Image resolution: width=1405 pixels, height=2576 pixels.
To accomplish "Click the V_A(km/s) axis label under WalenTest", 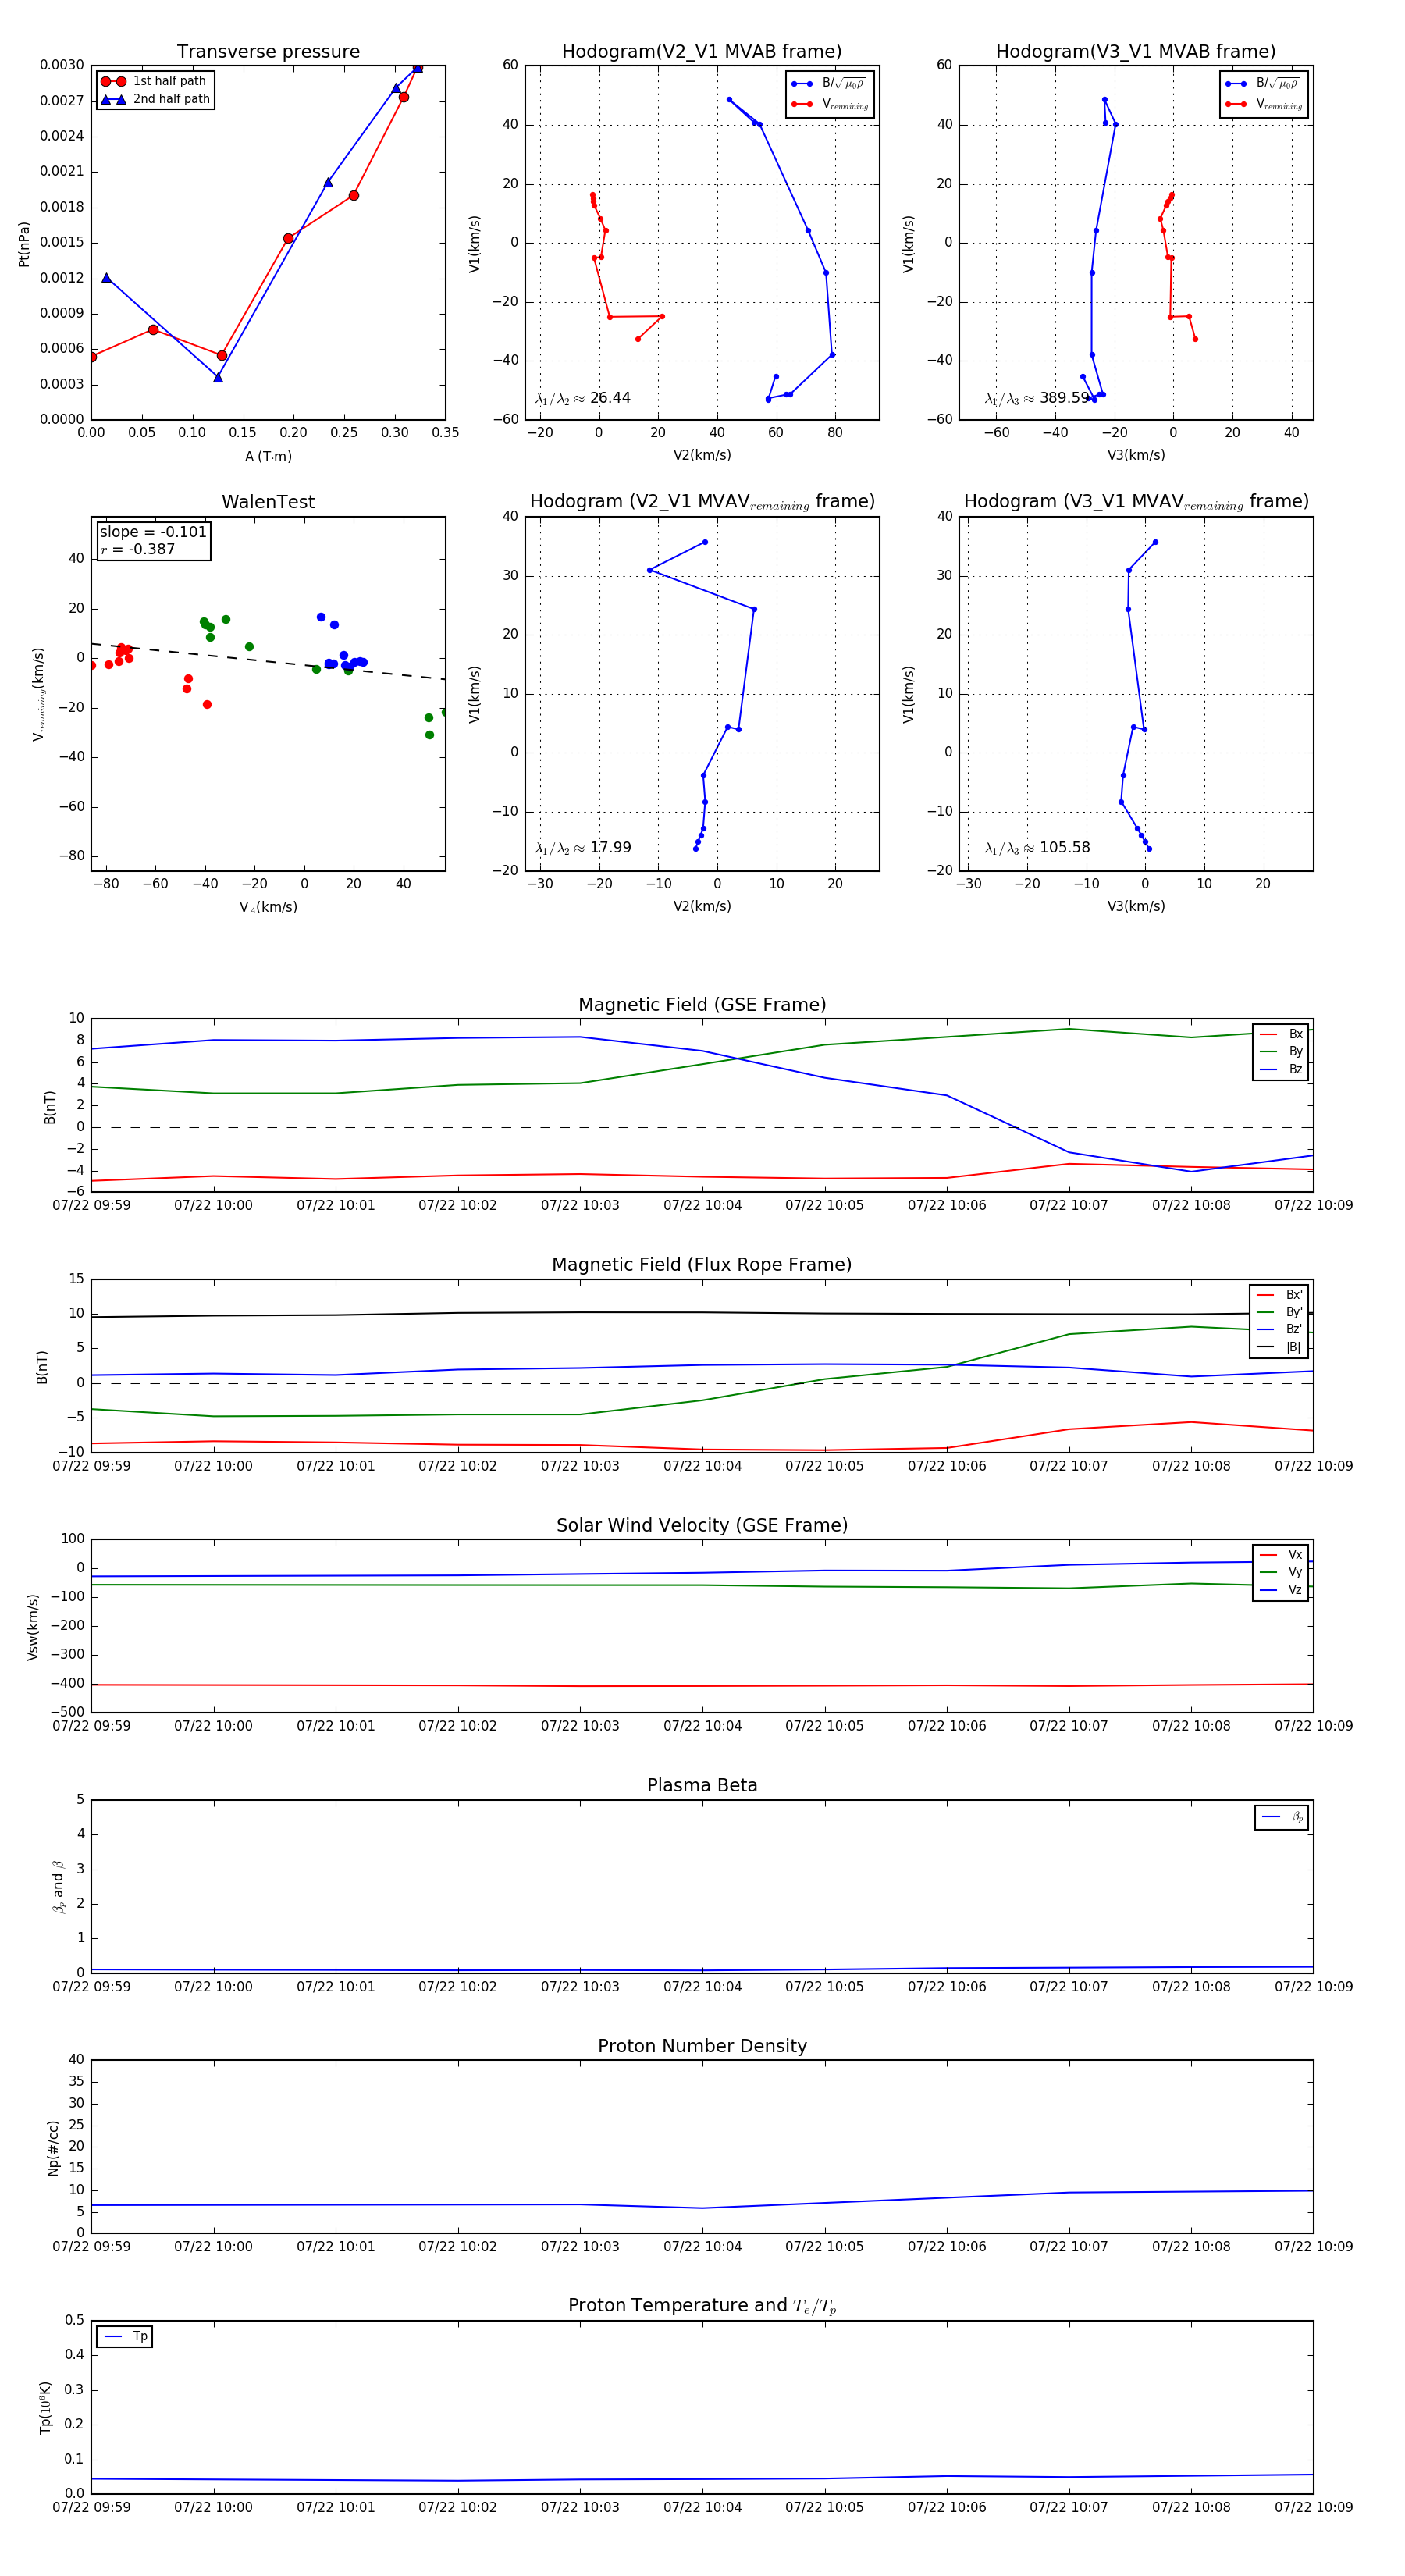I will point(268,907).
